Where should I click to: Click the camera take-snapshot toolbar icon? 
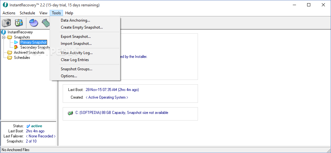point(6,23)
